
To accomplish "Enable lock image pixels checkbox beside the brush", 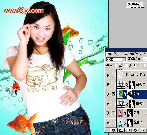I will click(x=126, y=65).
